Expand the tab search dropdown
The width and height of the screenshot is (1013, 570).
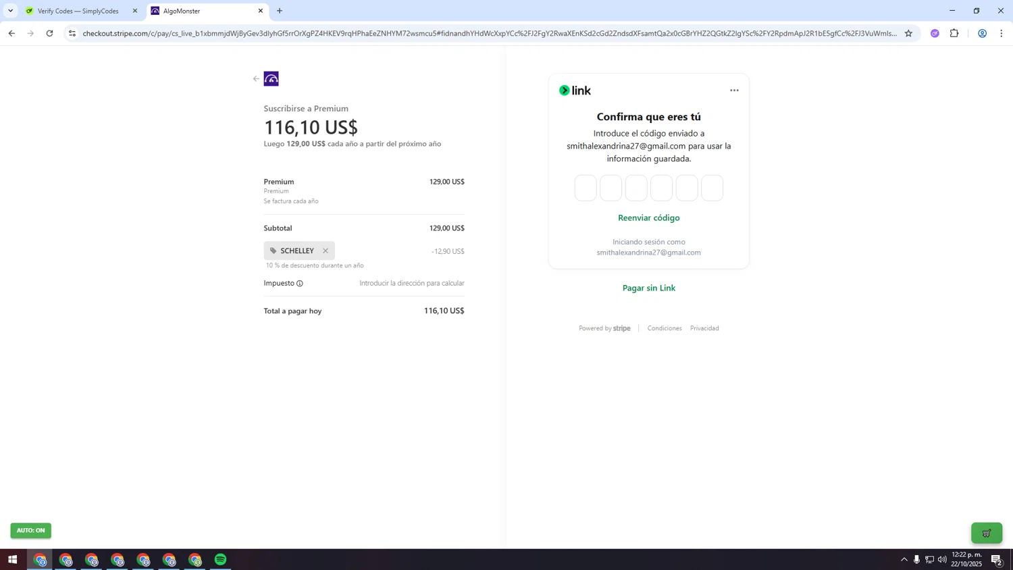point(10,11)
